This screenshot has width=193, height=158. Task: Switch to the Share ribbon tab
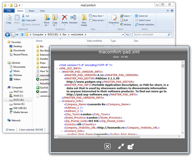click(31, 11)
